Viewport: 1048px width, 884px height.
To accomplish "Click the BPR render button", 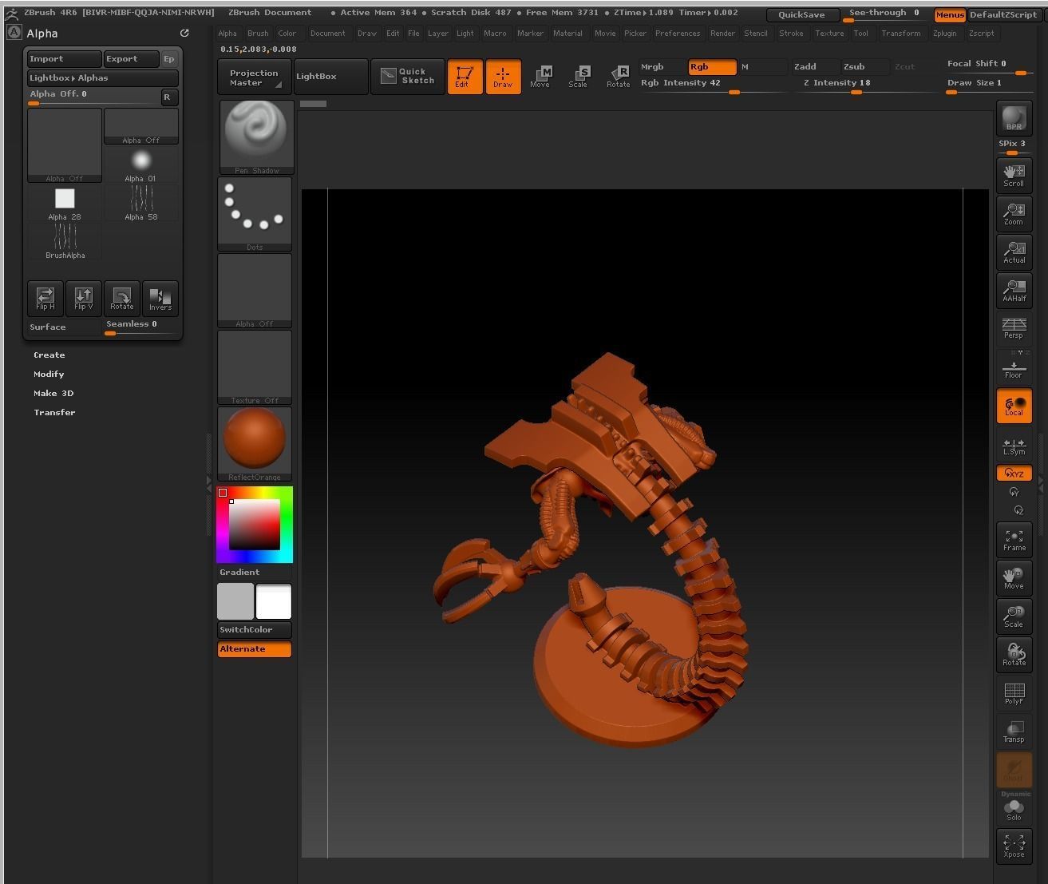I will tap(1014, 119).
